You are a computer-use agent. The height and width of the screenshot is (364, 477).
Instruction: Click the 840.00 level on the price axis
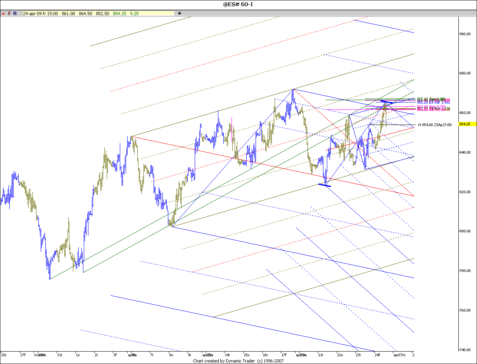pos(465,153)
